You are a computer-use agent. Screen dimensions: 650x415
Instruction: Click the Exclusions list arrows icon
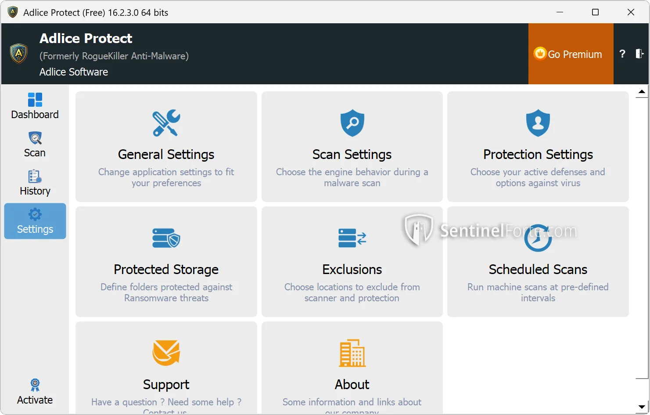point(352,238)
